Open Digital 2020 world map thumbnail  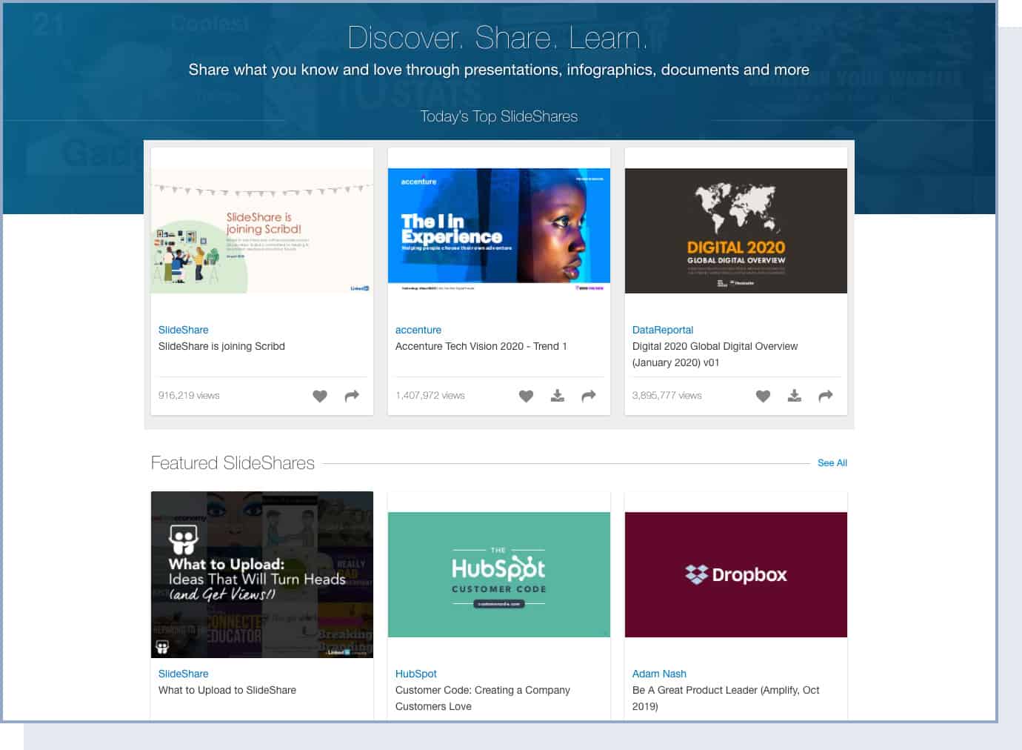(736, 230)
